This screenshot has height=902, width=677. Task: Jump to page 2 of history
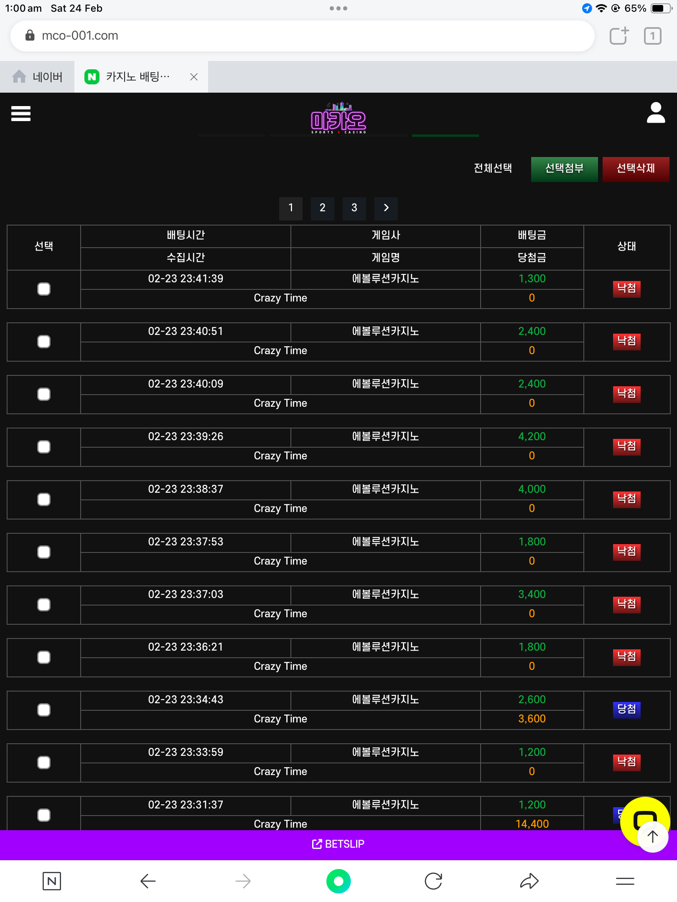click(x=322, y=208)
